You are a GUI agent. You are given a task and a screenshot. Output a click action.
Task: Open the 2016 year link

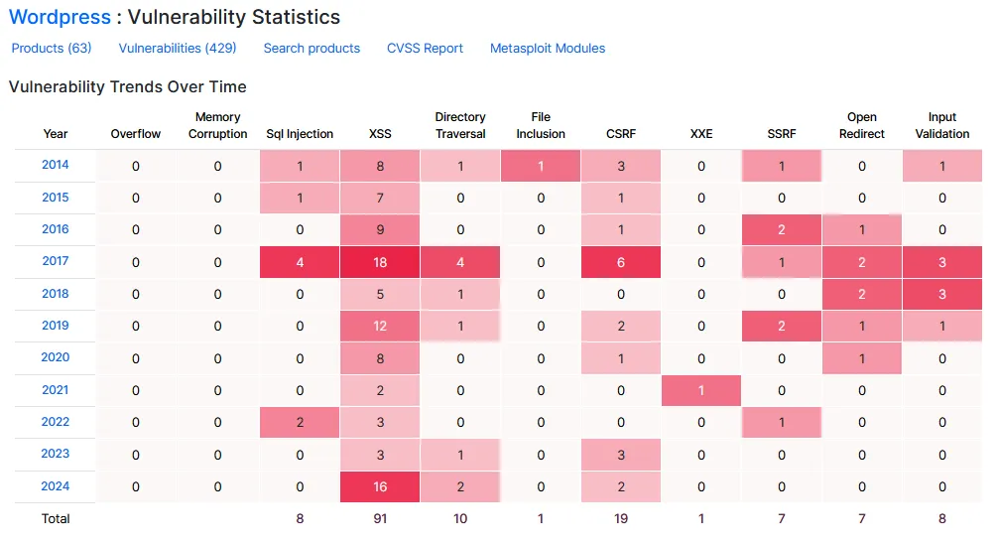56,229
